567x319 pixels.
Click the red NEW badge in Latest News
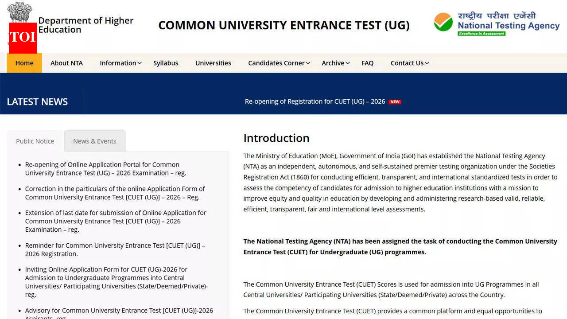(x=394, y=101)
